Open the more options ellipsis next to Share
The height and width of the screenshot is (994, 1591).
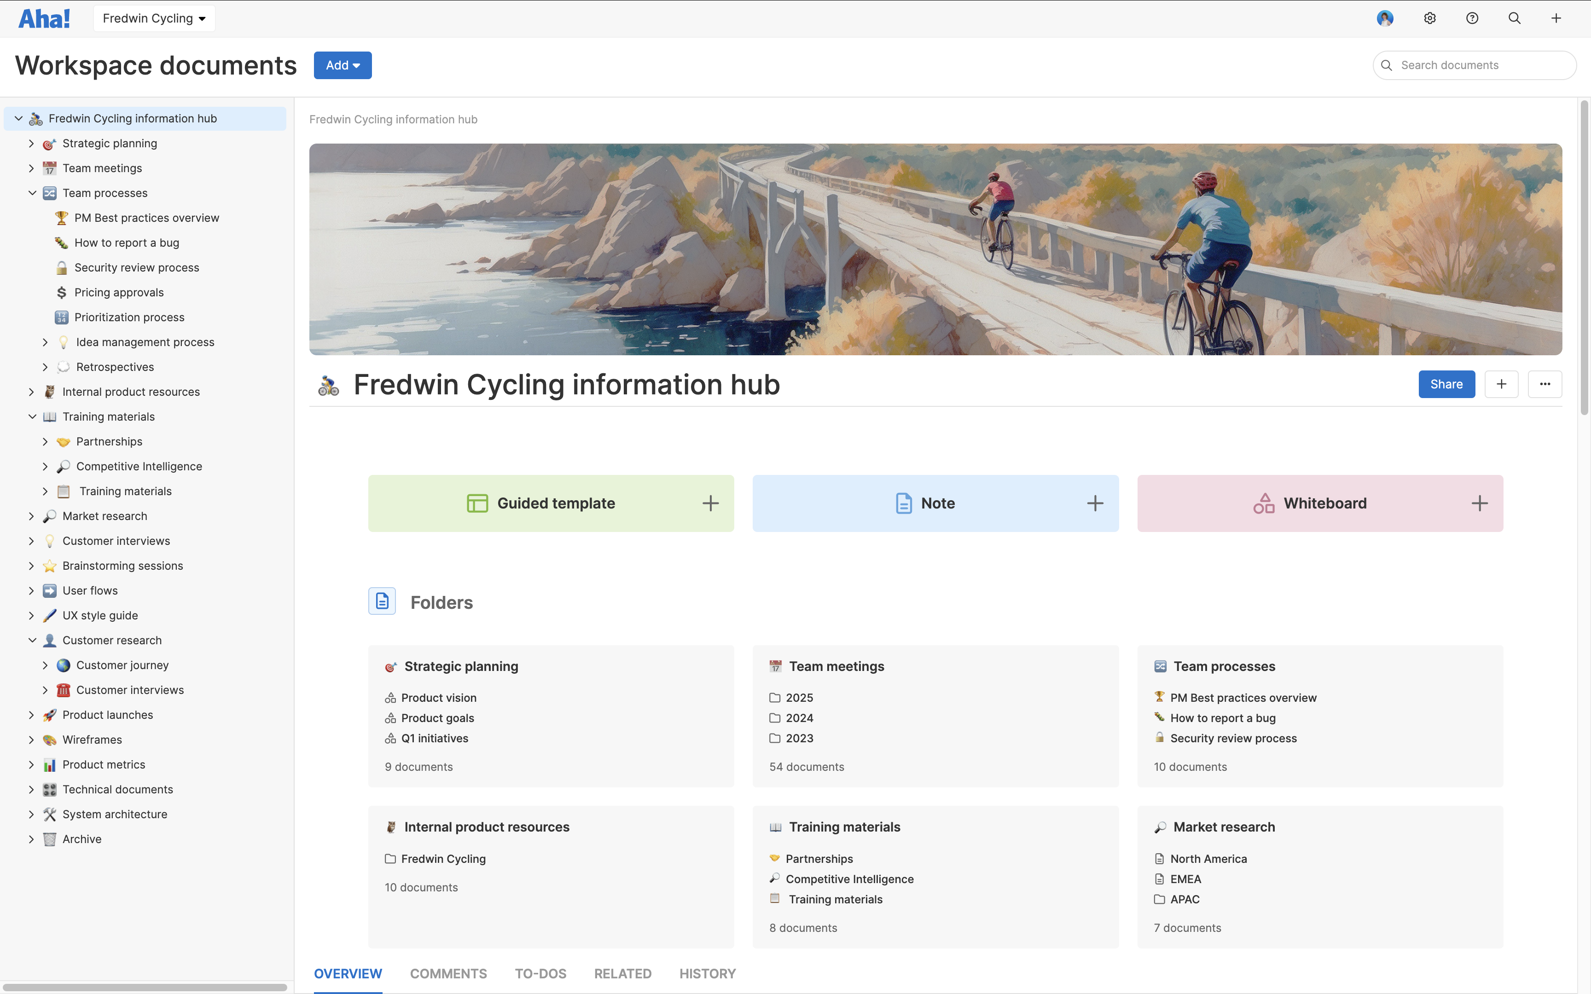[1545, 384]
